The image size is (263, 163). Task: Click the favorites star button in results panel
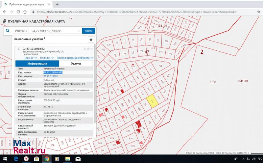coord(91,40)
